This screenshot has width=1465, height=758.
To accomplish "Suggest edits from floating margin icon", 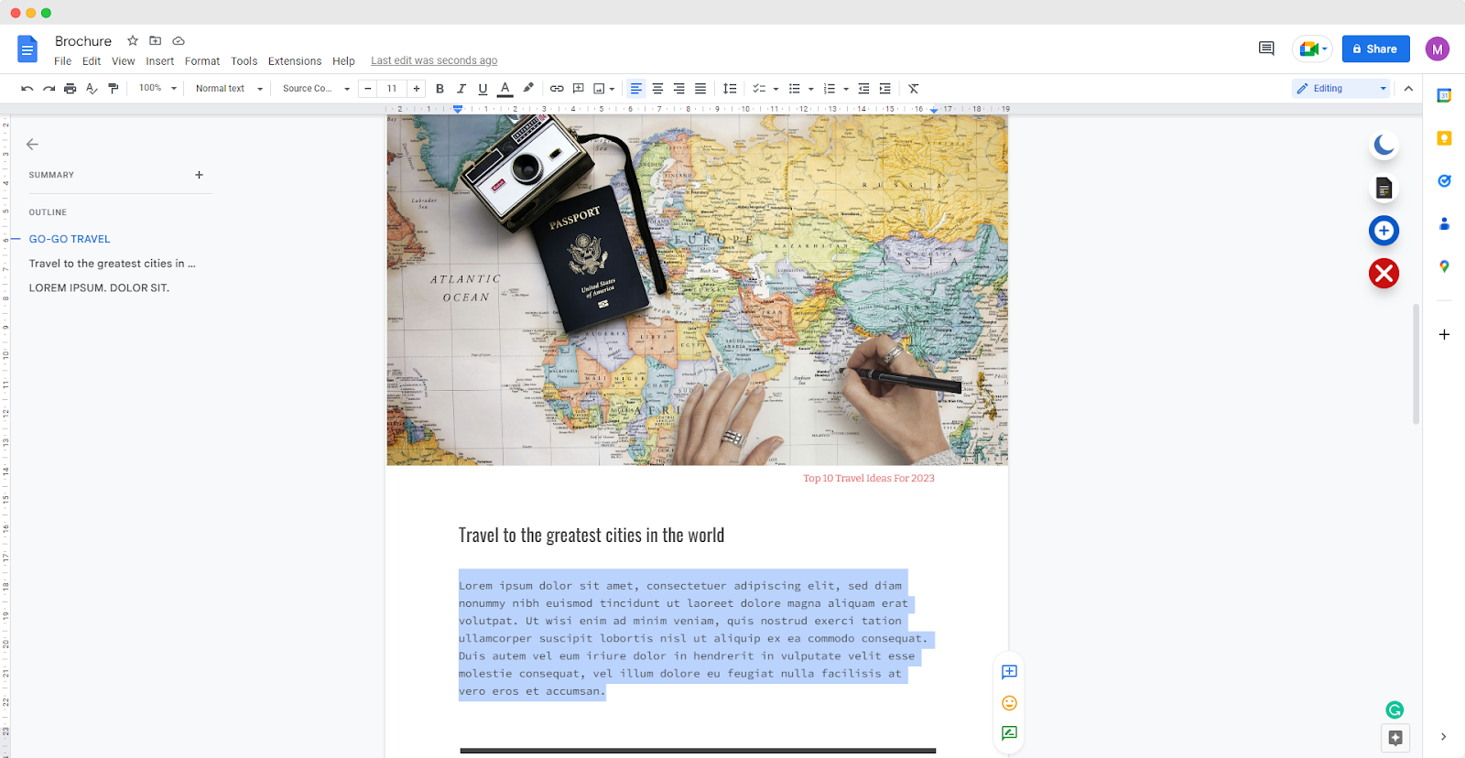I will pos(1009,733).
